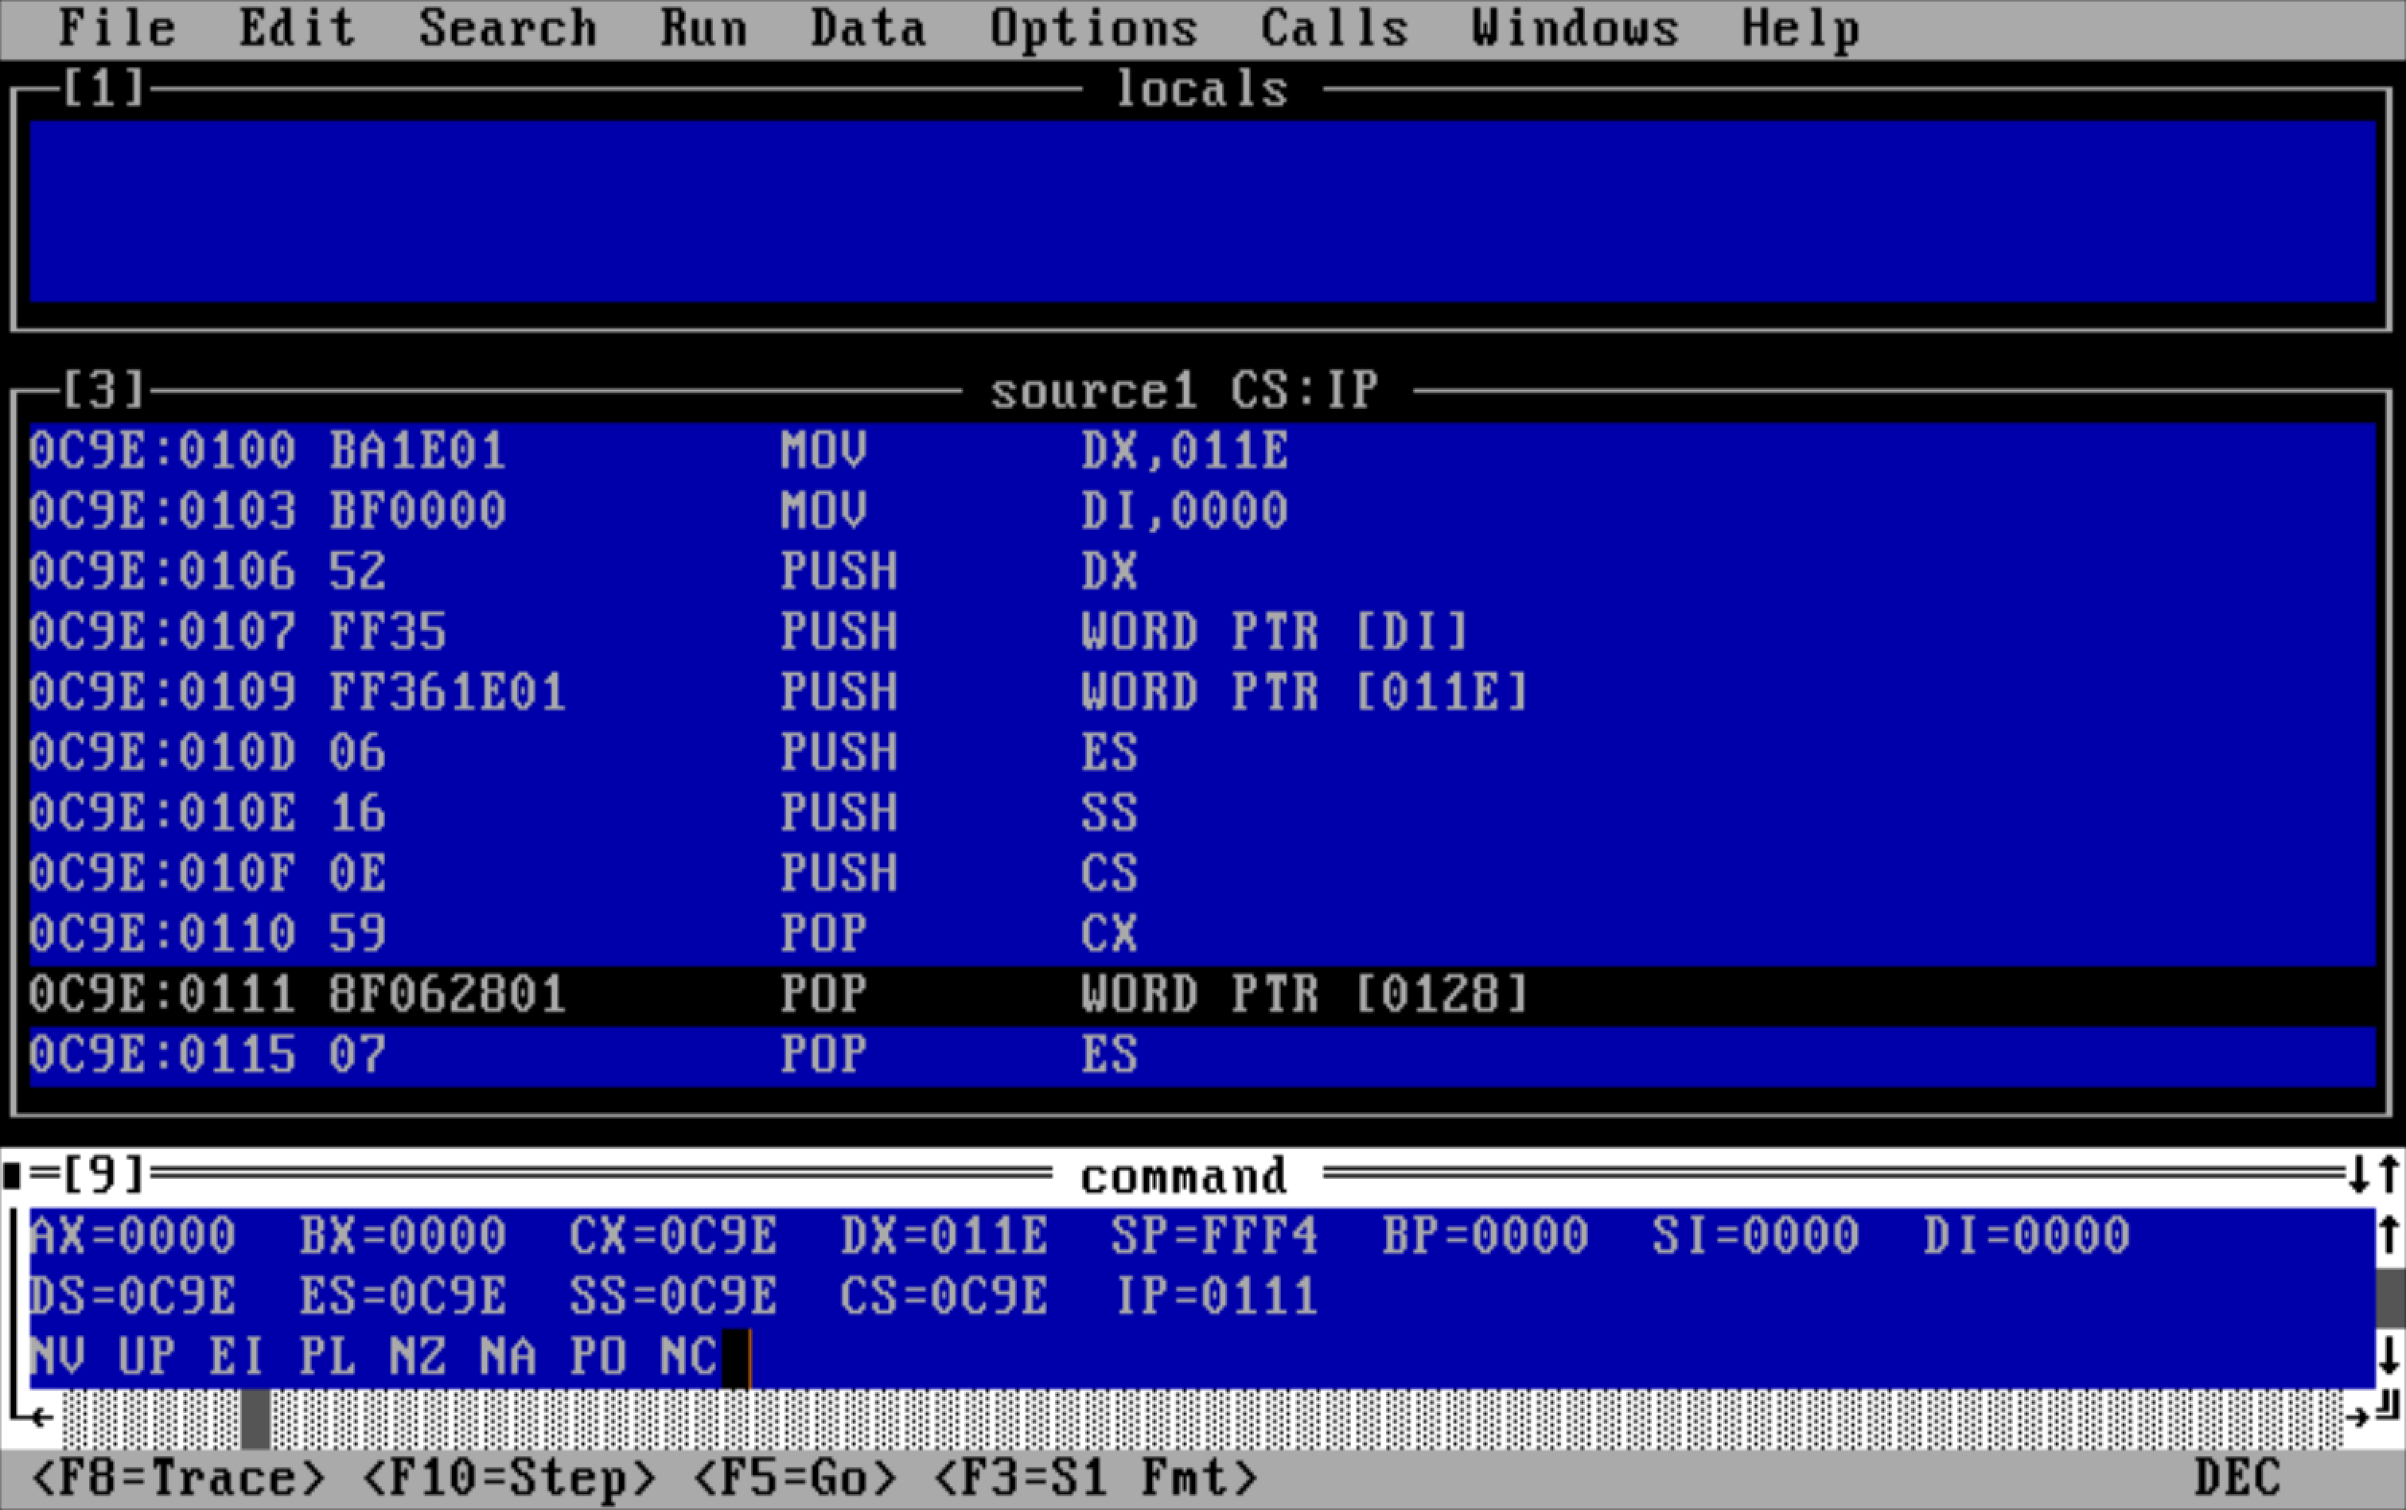Click the MOV DI,0000 instruction line
Screen dimensions: 2406x1510
(x=1202, y=512)
